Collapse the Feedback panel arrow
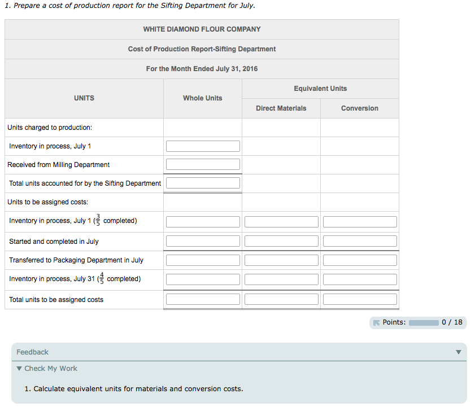This screenshot has height=407, width=475. [458, 352]
